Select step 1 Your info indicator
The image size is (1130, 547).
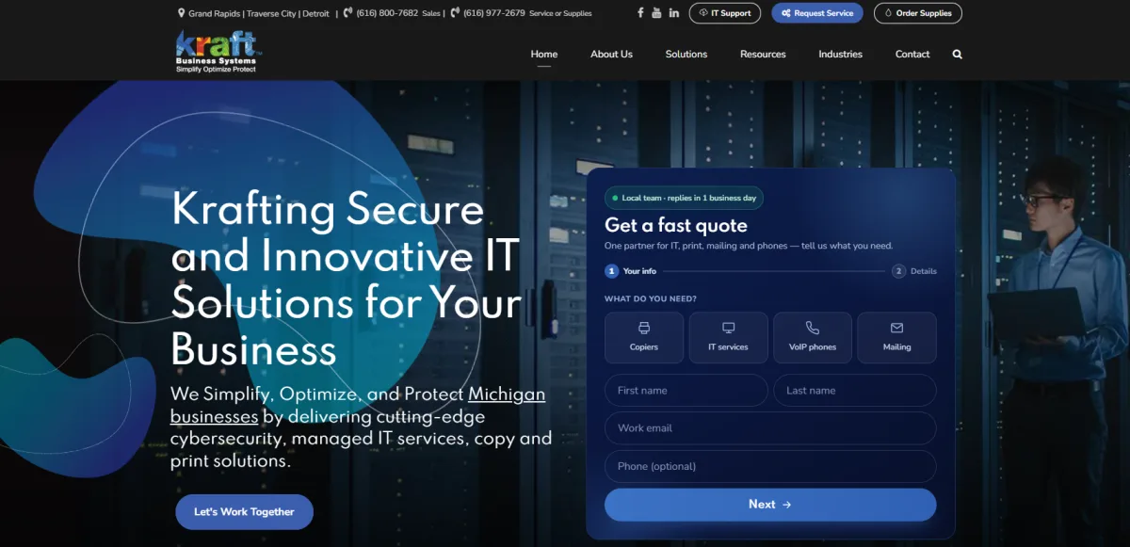631,271
